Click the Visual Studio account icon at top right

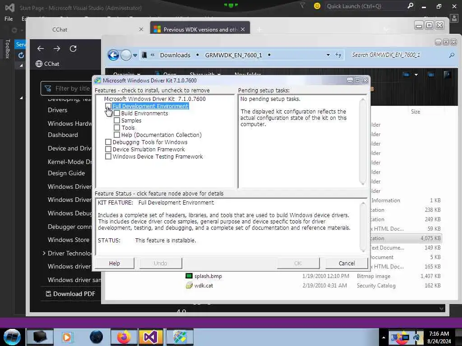(454, 18)
